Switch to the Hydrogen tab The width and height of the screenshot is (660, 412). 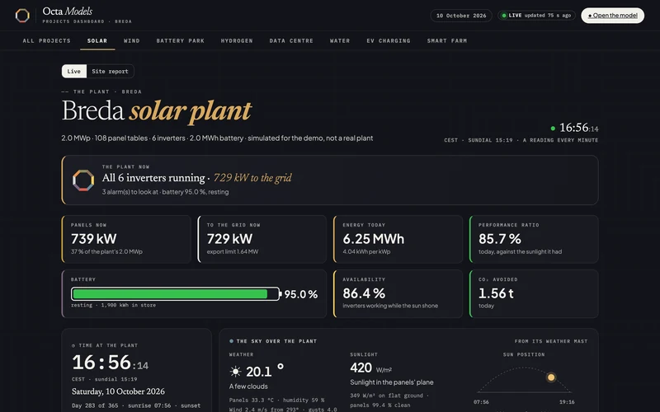tap(237, 40)
